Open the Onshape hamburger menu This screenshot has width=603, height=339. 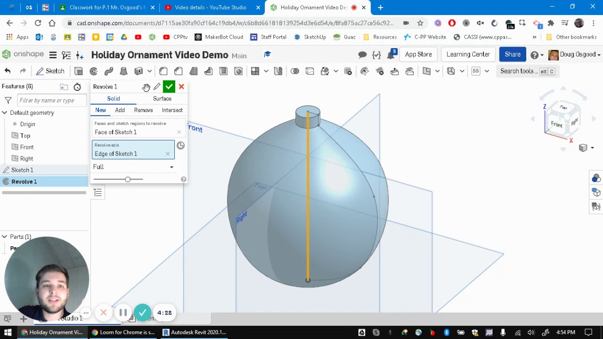point(53,55)
